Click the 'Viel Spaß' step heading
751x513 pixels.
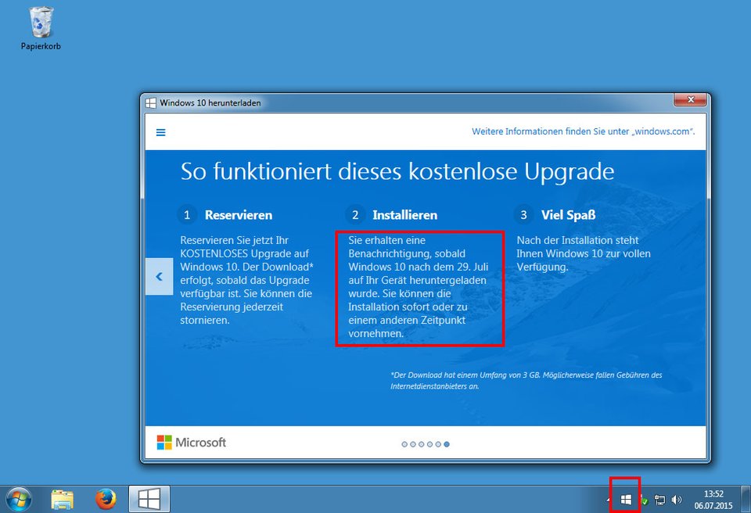[x=569, y=215]
